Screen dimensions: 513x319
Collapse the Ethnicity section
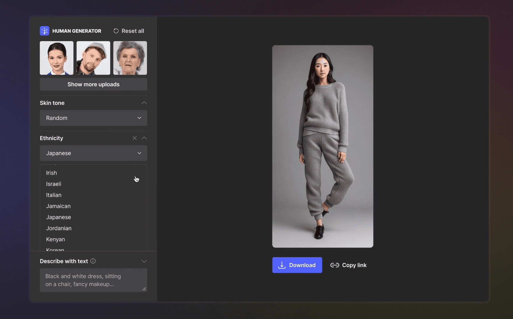(144, 138)
